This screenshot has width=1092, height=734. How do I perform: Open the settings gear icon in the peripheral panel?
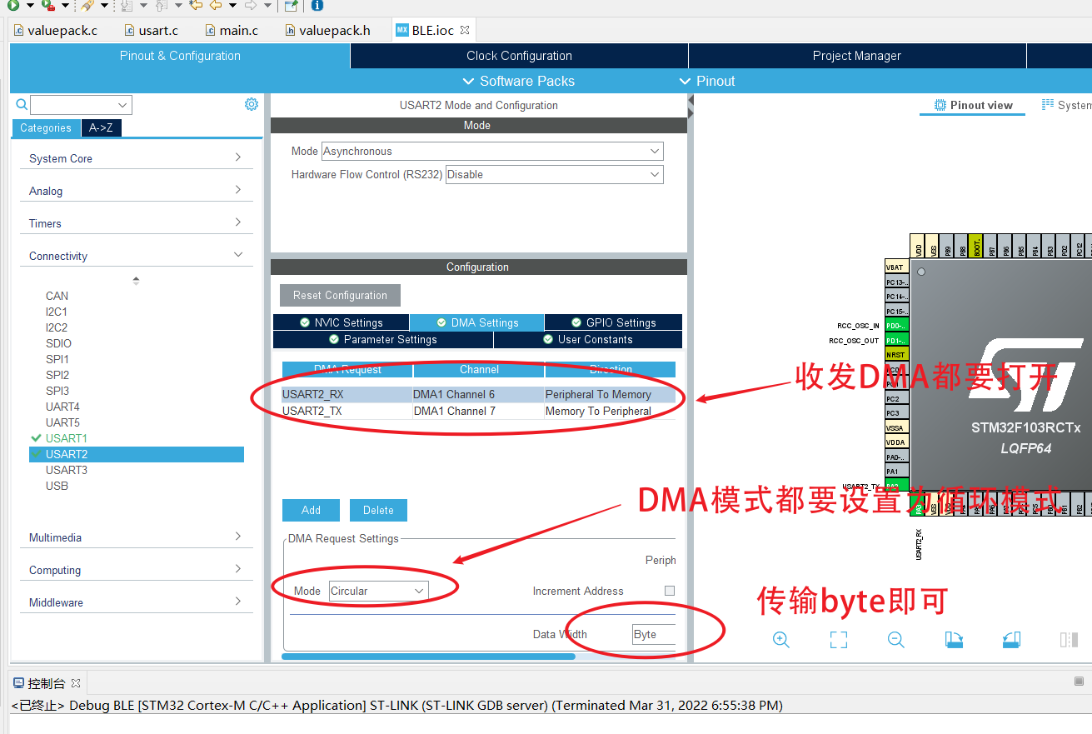coord(252,104)
